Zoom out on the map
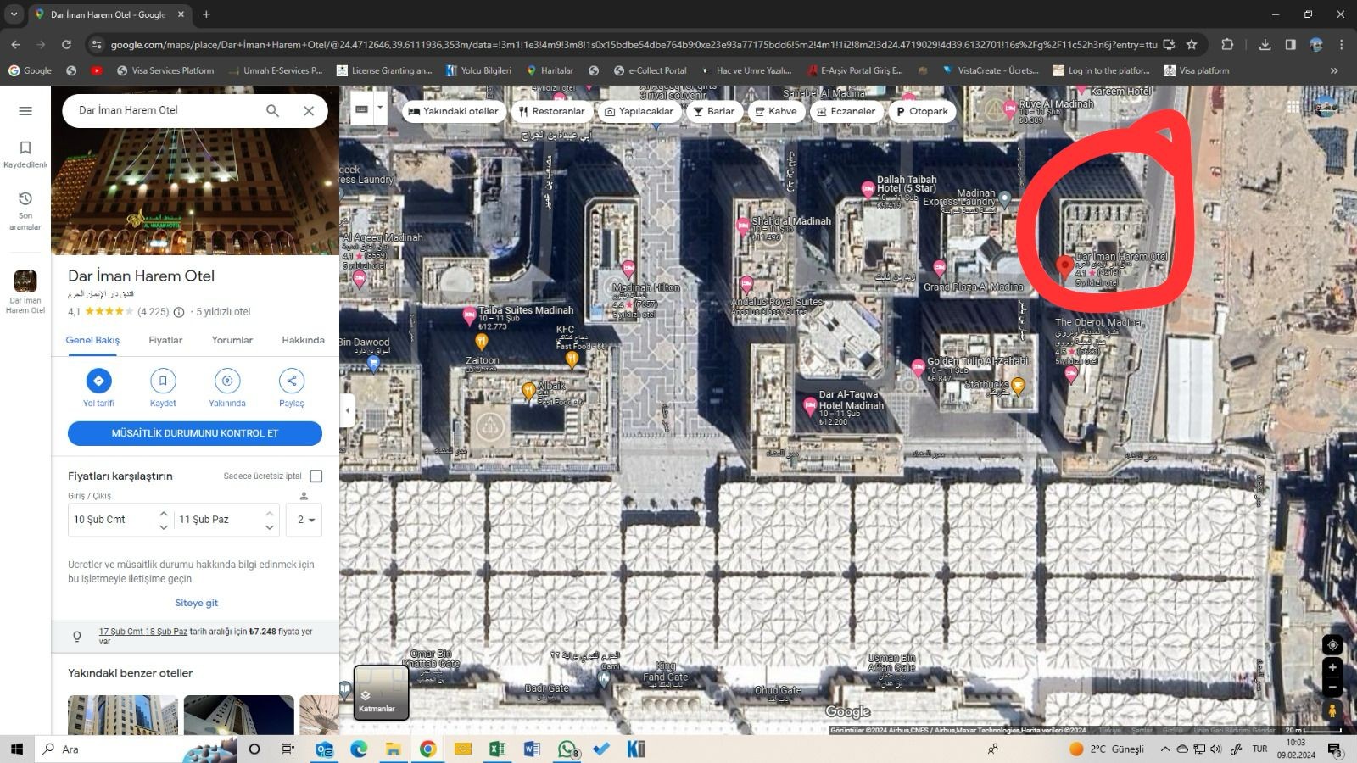 (1332, 687)
